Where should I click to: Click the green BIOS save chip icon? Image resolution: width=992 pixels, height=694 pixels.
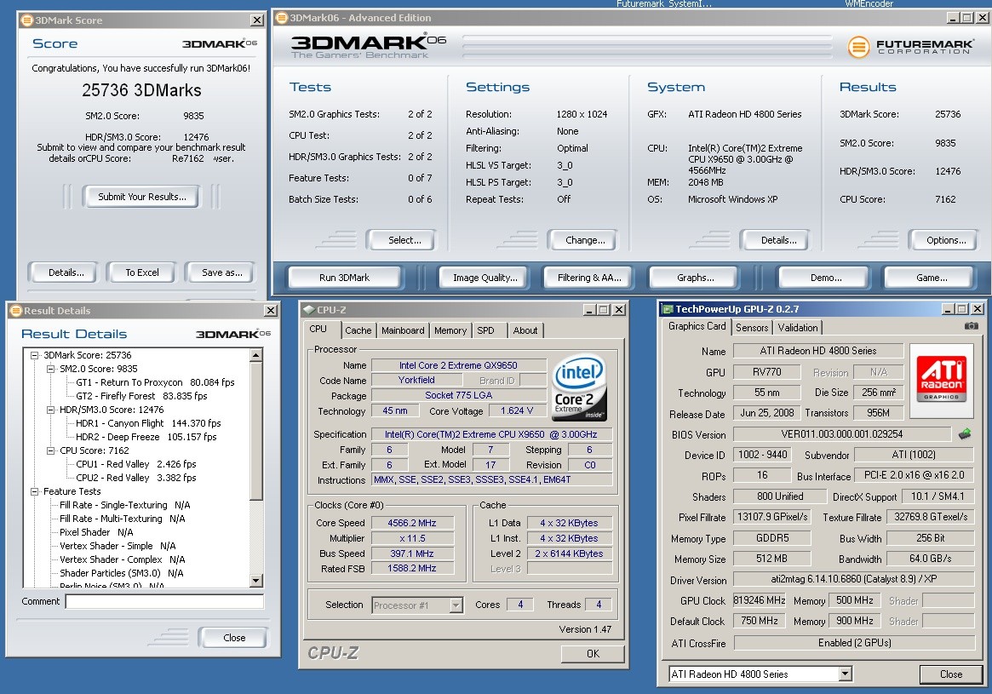(x=965, y=434)
